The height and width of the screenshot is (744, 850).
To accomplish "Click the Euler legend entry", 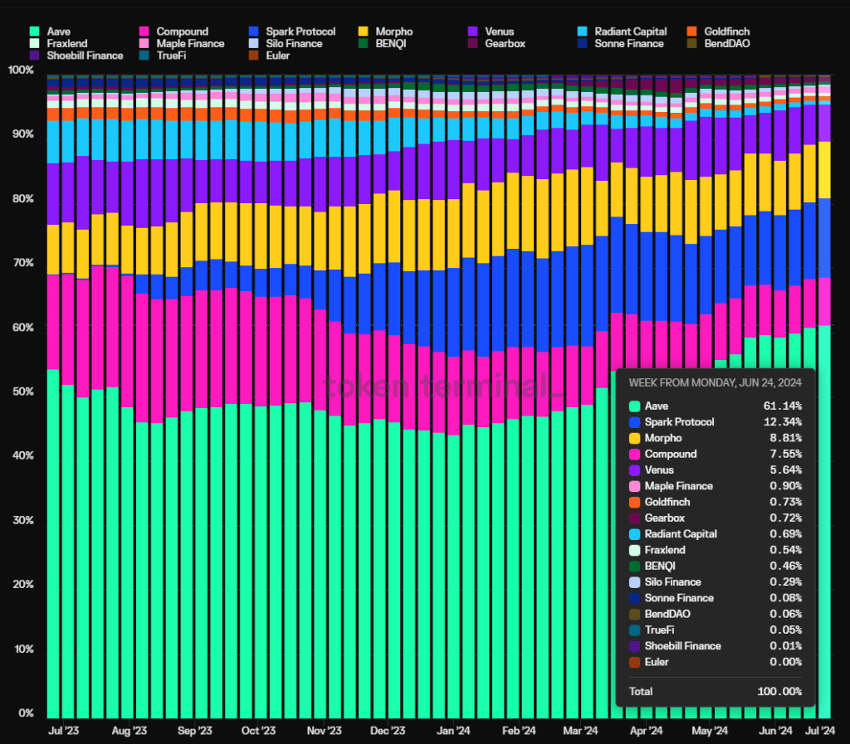I will (270, 56).
